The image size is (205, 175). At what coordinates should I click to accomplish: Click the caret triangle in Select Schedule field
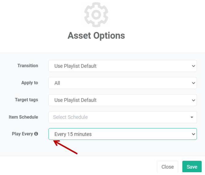tap(192, 117)
